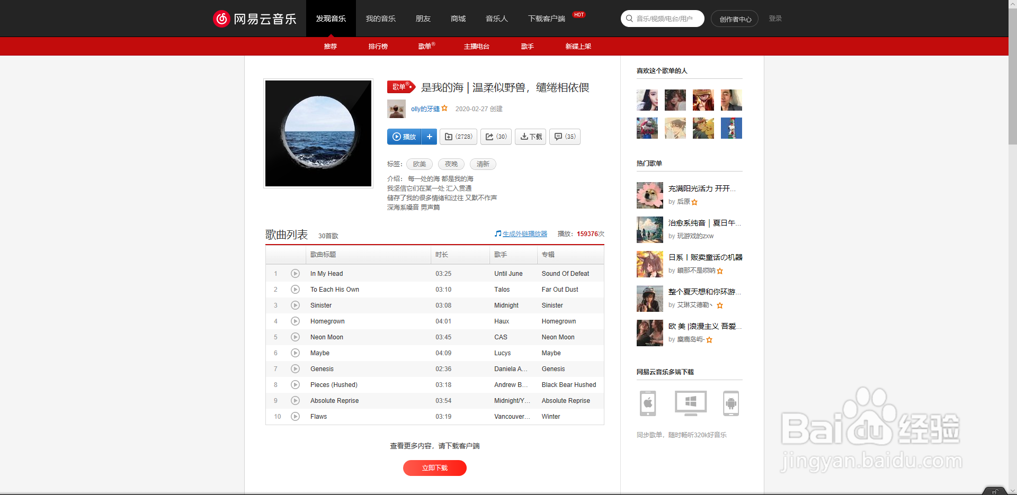Select the 歌手 sub-navigation item
1017x495 pixels.
click(528, 47)
